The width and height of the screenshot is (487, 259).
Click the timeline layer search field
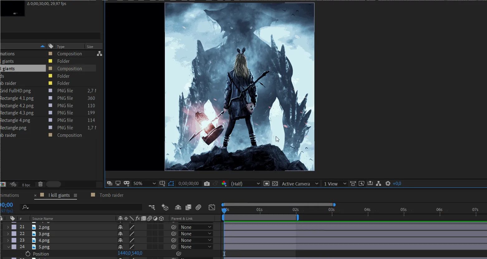(81, 207)
